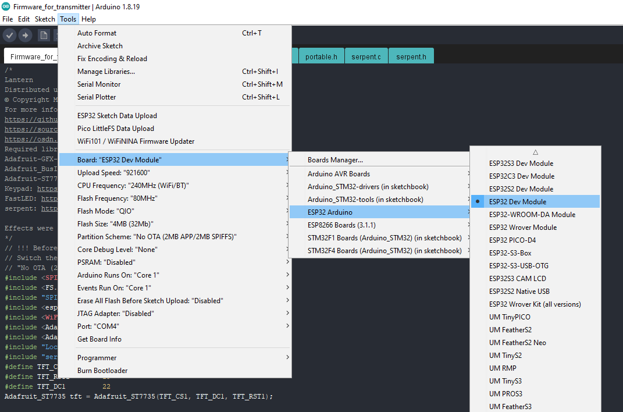Click the New sketch toolbar icon
Image resolution: width=623 pixels, height=412 pixels.
click(44, 35)
